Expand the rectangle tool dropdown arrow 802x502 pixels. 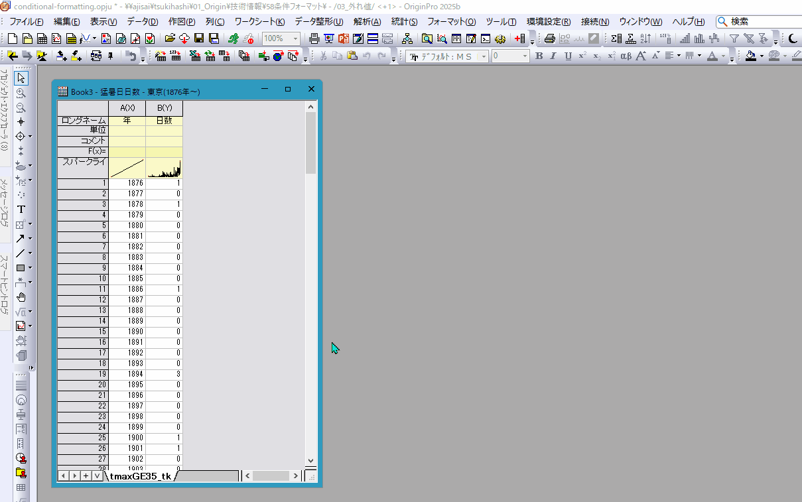click(30, 267)
